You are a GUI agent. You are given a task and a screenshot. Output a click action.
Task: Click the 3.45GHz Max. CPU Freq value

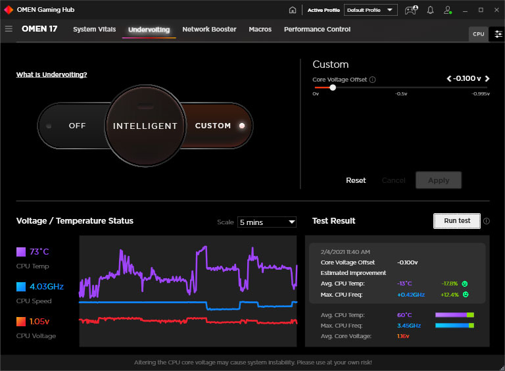(409, 326)
